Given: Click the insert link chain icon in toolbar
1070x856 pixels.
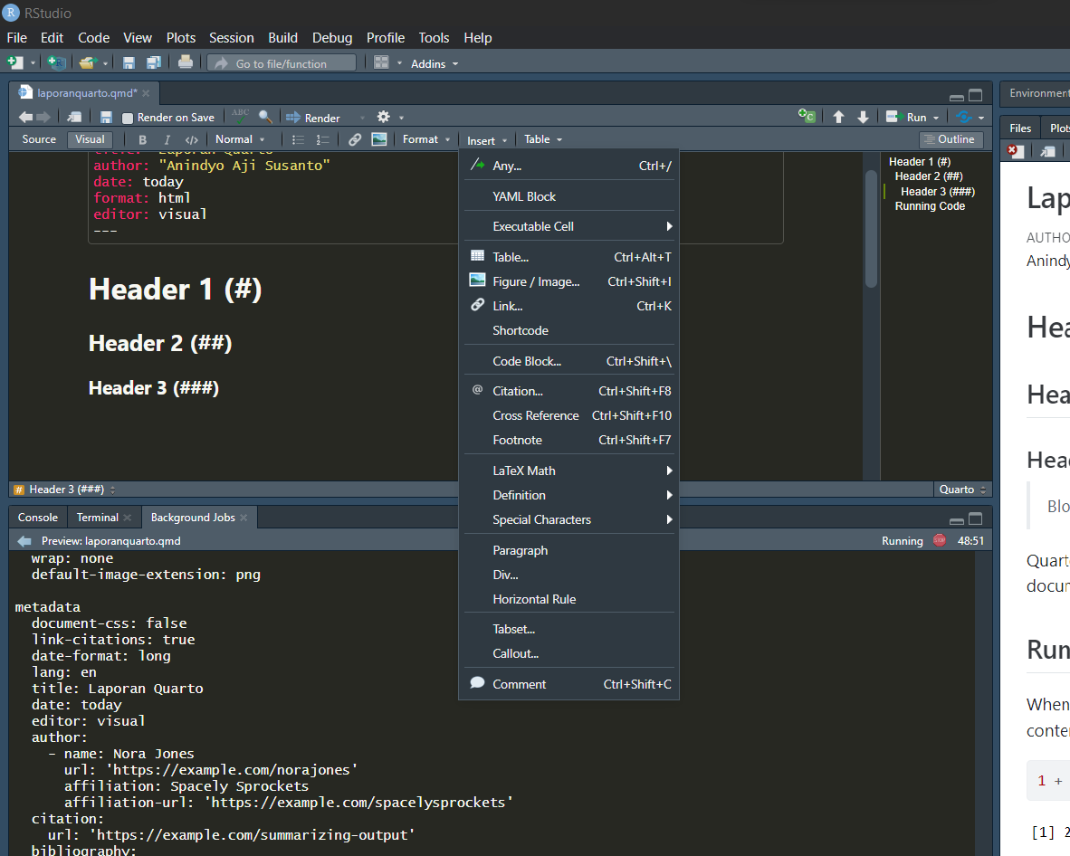Looking at the screenshot, I should 355,140.
